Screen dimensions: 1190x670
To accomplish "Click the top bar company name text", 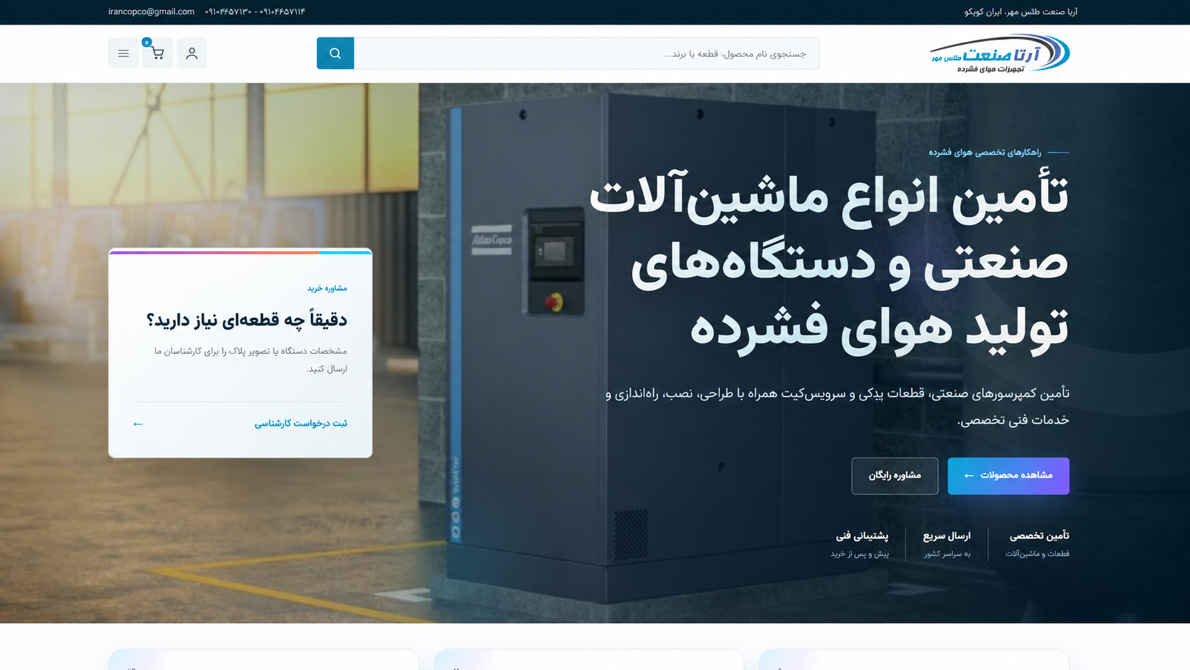I will 1021,12.
